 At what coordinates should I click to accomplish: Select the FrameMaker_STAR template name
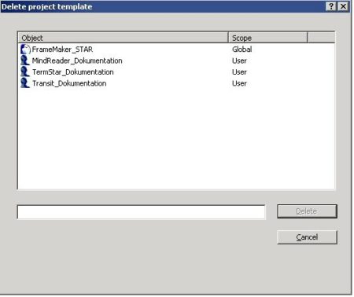point(62,49)
